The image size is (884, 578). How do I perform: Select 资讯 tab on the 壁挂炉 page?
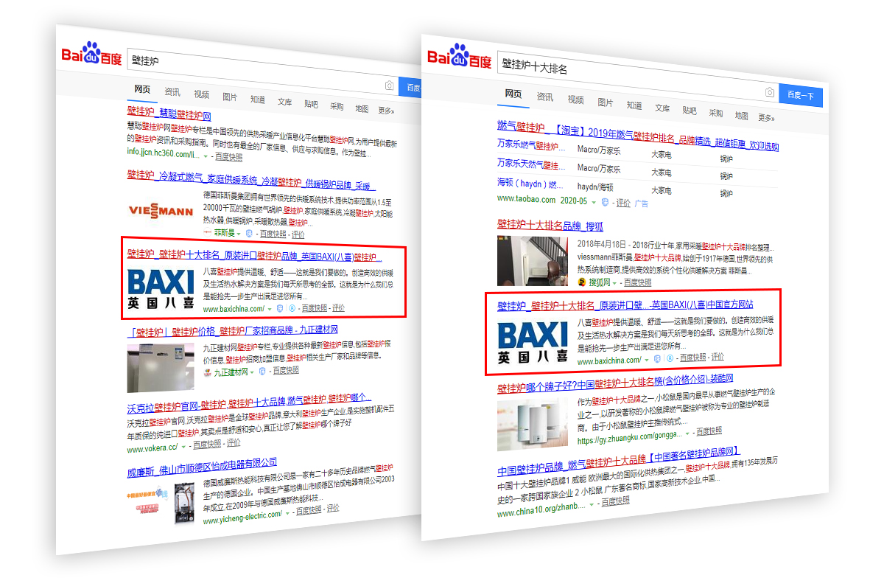172,91
